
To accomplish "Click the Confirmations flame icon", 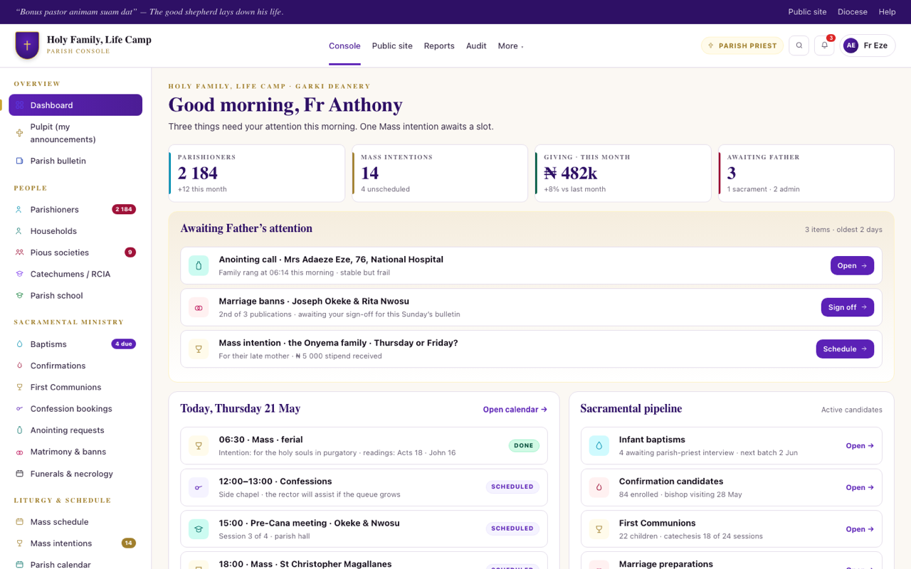I will [x=20, y=366].
